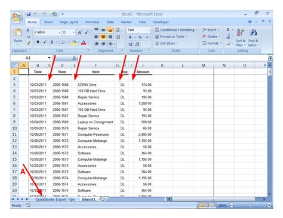Open the Developer tab
283x218 pixels.
click(x=161, y=22)
